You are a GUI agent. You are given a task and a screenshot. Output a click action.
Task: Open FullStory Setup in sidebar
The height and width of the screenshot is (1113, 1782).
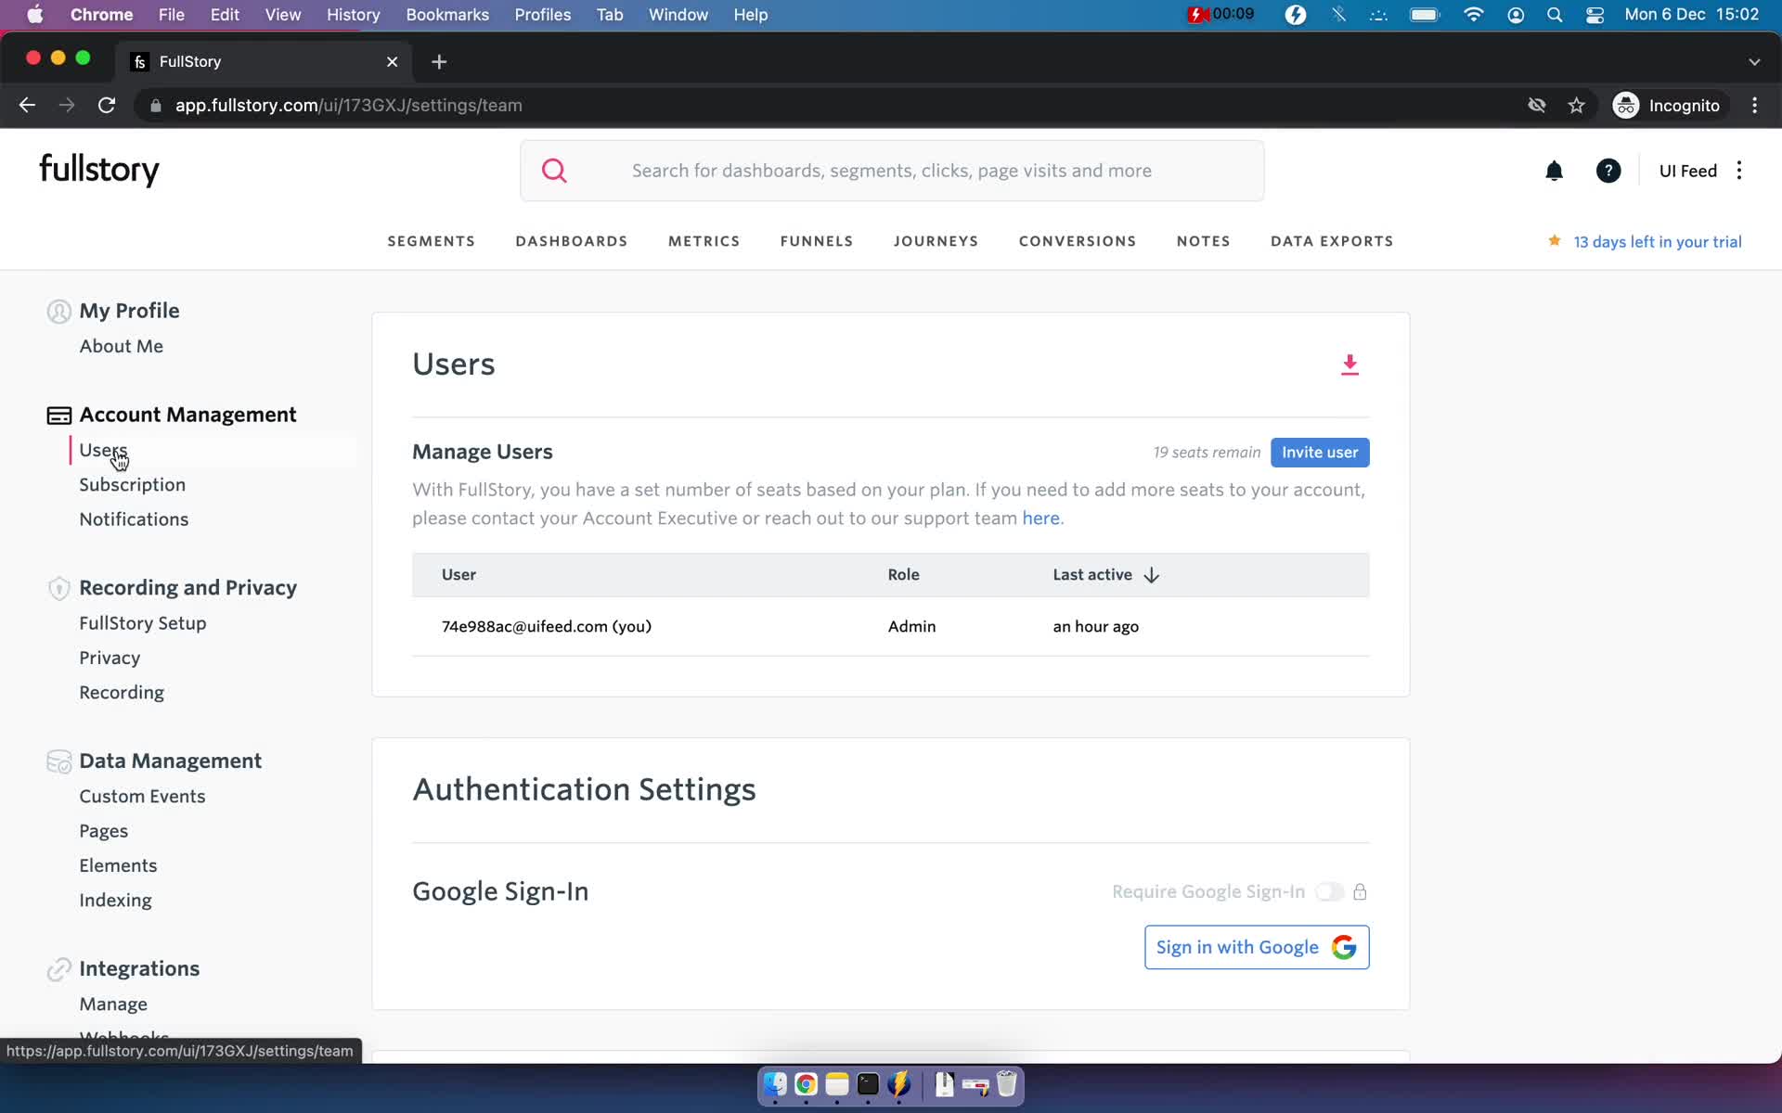[142, 623]
